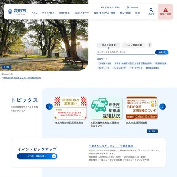
Task: Open the 年末年始の業務案内 banner image
Action: [x=70, y=108]
